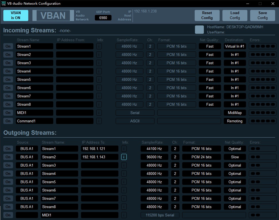This screenshot has height=220, width=279.
Task: Click the info icon for incoming Command1
Action: click(99, 121)
